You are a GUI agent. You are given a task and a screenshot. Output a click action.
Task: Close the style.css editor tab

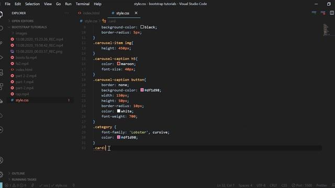136,13
